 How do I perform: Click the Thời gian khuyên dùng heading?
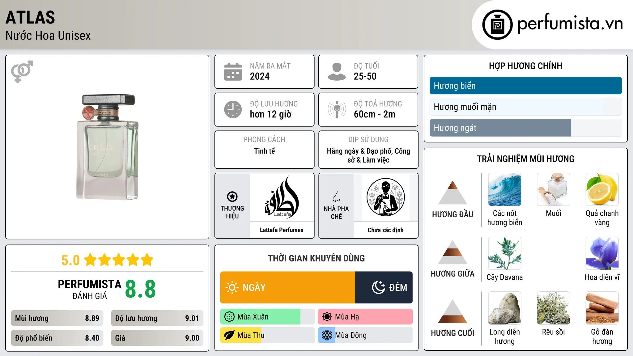316,258
